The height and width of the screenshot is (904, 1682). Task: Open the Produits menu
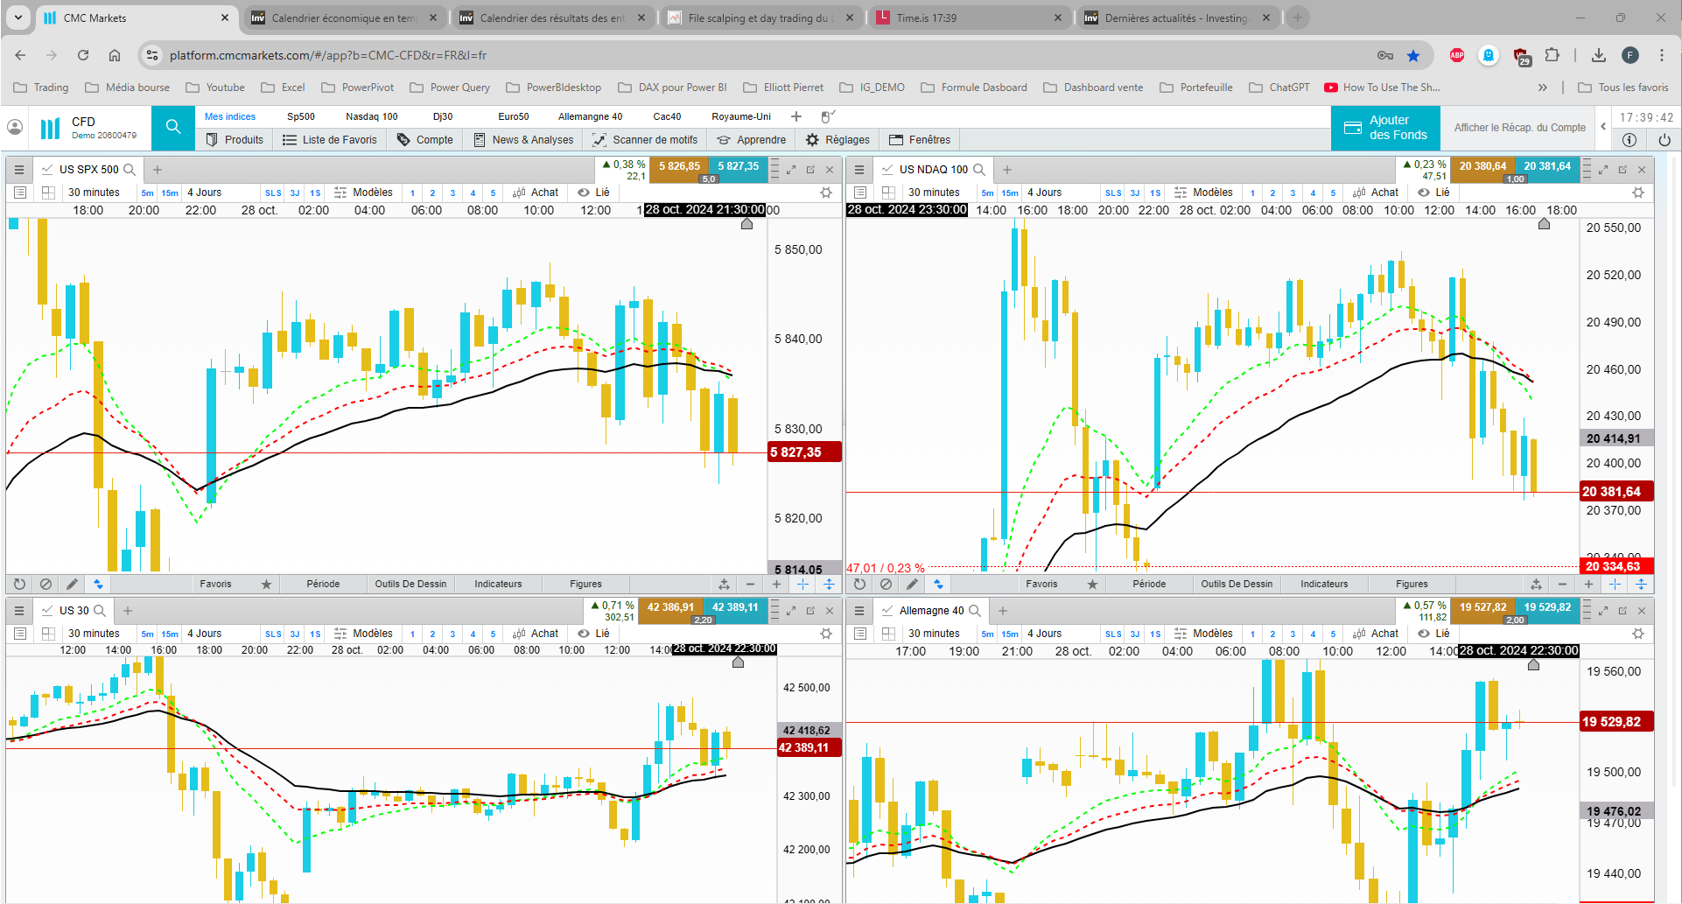point(235,140)
